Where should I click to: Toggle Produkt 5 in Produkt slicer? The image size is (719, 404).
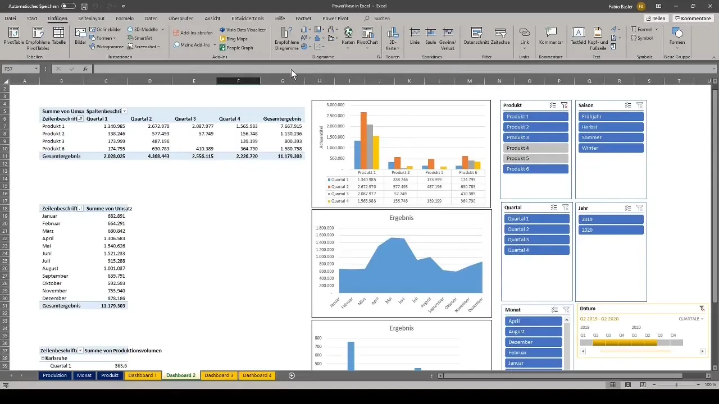coord(536,158)
